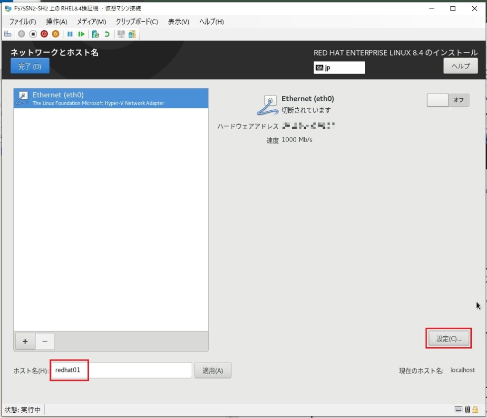Click the grey Start power icon
The width and height of the screenshot is (487, 418).
tap(21, 34)
